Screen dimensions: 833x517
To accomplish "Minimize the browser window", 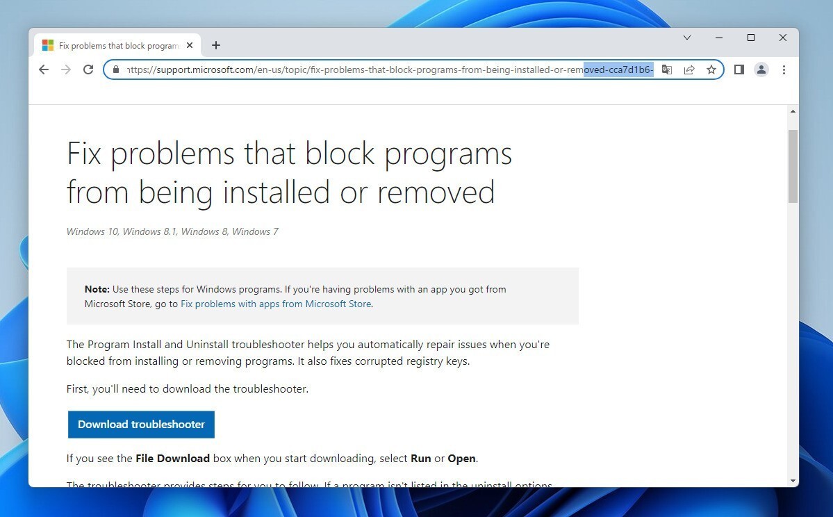I will pos(719,38).
